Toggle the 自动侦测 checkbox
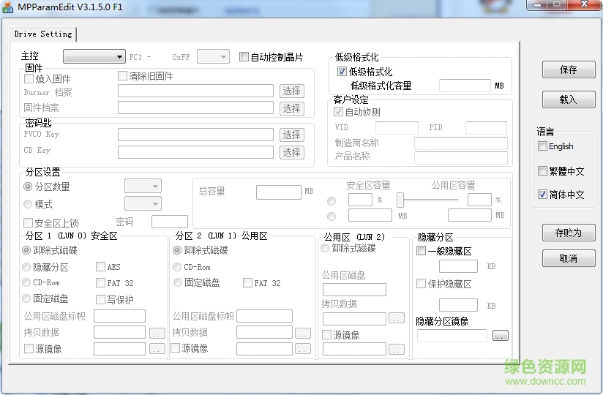Image resolution: width=603 pixels, height=395 pixels. 338,112
